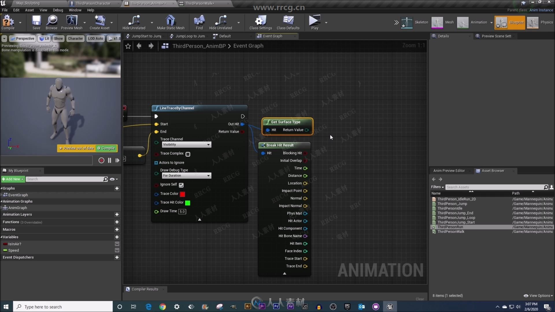This screenshot has height=312, width=555.
Task: Click Show viewport button
Action: 58,38
